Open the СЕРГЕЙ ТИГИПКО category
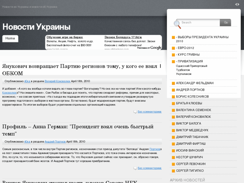Image resolution: width=244 pixels, height=183 pixels. pyautogui.click(x=190, y=171)
